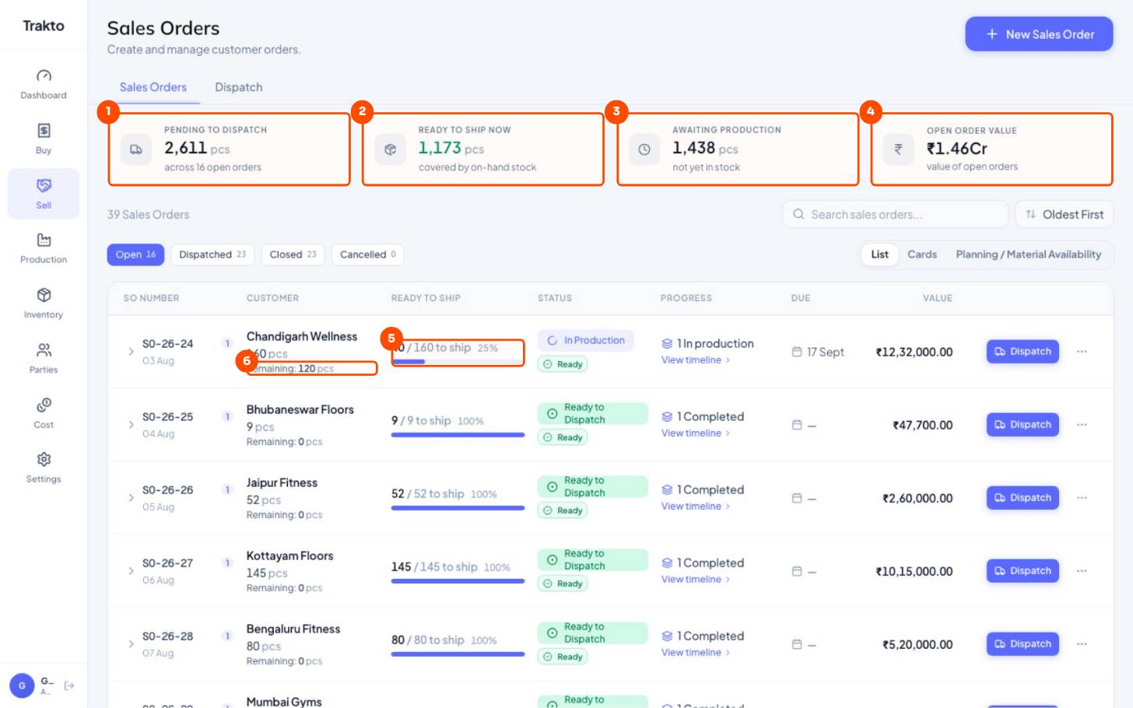
Task: Click the user avatar G circle
Action: pyautogui.click(x=22, y=685)
